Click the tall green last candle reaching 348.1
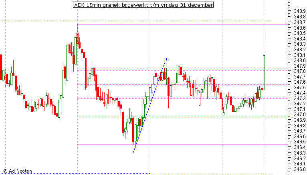Viewport: 307px width, 175px height. point(264,72)
